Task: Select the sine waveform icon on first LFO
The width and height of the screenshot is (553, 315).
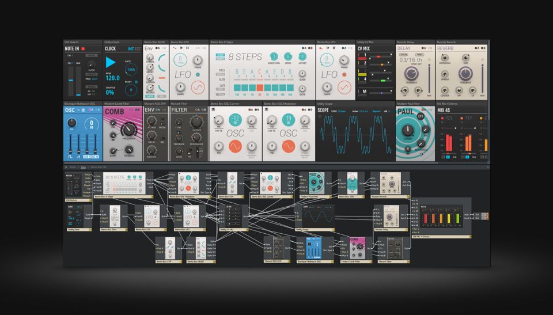Action: [198, 88]
